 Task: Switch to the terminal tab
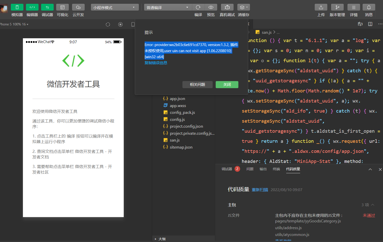click(276, 169)
